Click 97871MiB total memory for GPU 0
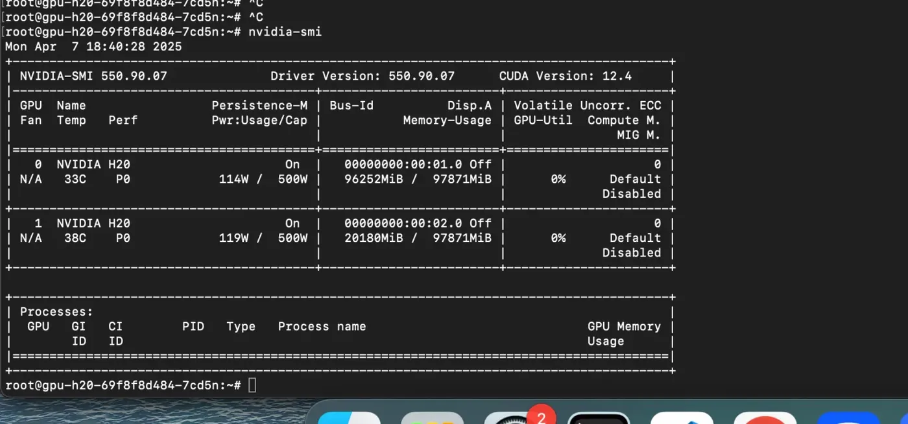 462,179
